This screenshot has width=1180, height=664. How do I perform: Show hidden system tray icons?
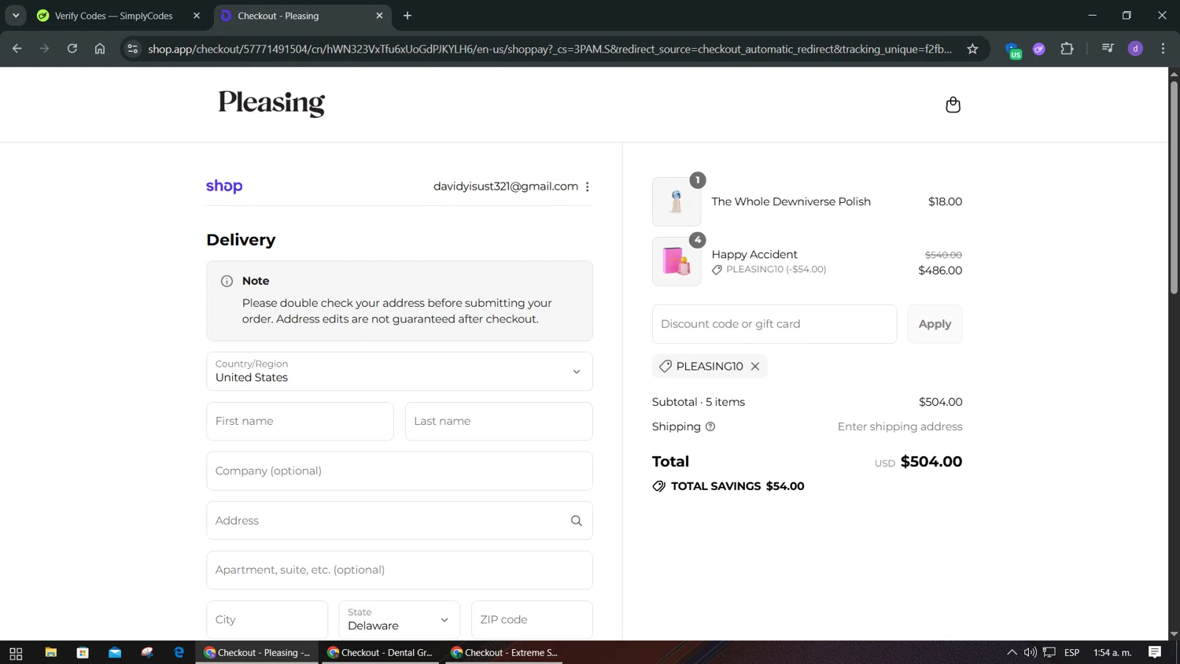(x=1012, y=653)
